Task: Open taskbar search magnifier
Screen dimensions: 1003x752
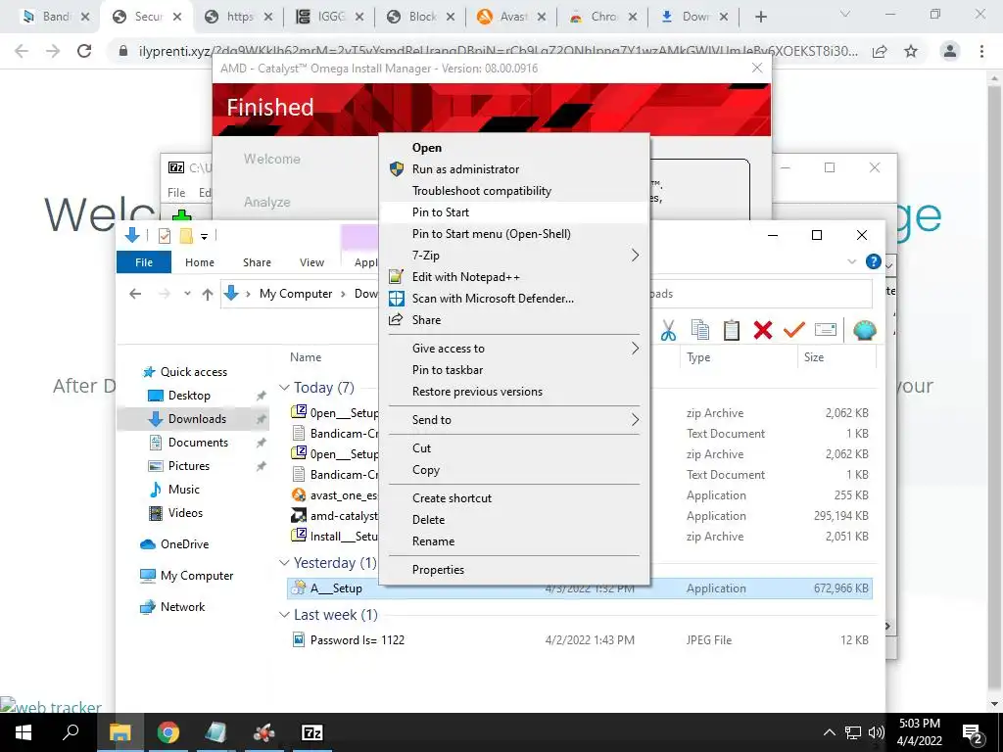Action: (71, 731)
